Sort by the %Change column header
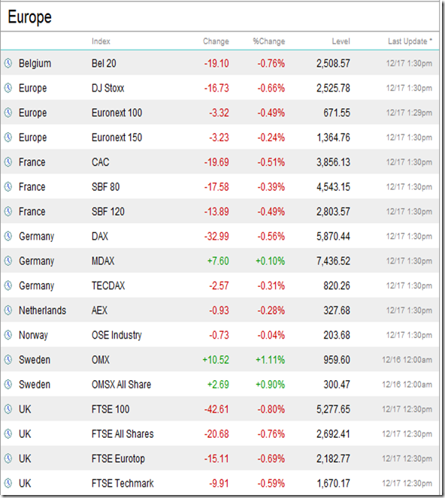445x498 pixels. (269, 41)
